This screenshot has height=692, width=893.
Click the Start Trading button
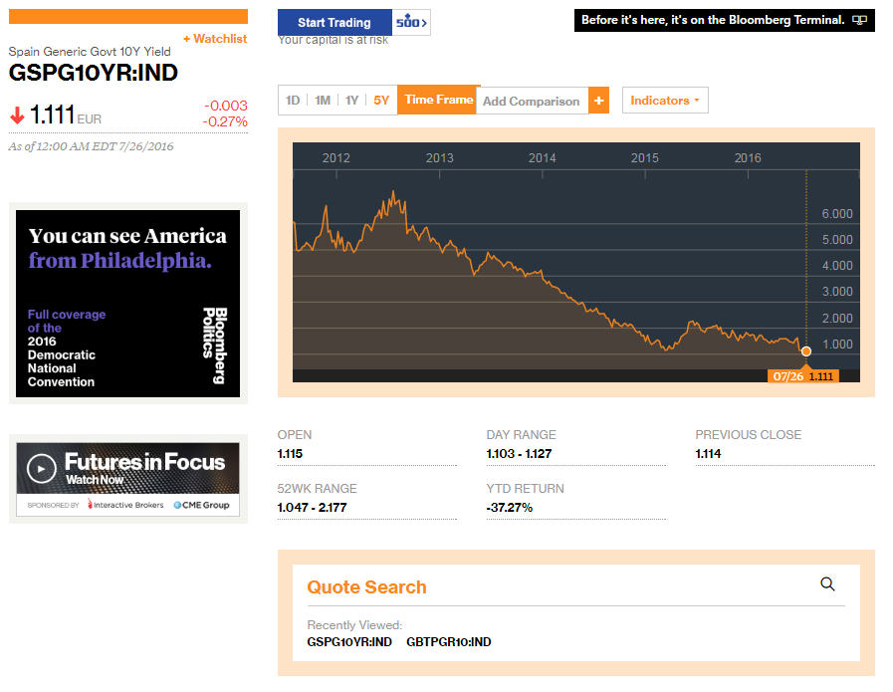(335, 22)
